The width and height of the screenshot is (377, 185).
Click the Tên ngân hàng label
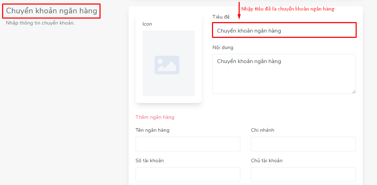(152, 130)
